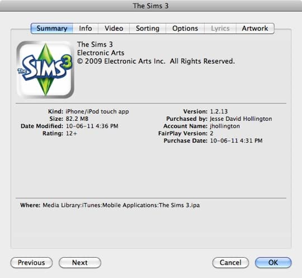The height and width of the screenshot is (278, 302).
Task: Click the Electronic Arts publisher line
Action: [101, 53]
